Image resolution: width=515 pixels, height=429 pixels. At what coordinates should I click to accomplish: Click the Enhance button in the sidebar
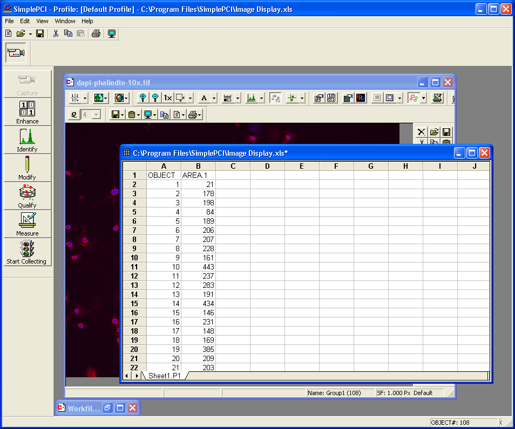click(27, 112)
